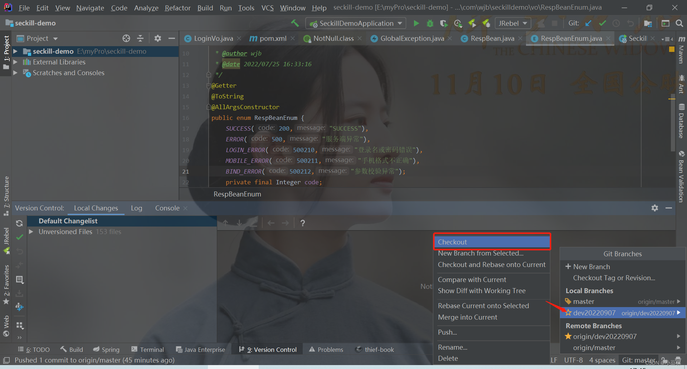Screen dimensions: 687x369
Task: Expand master local branch submenu arrow
Action: 679,301
